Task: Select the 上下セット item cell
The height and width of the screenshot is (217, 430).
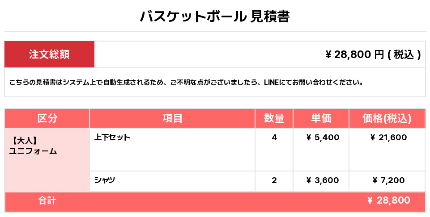Action: pos(172,150)
